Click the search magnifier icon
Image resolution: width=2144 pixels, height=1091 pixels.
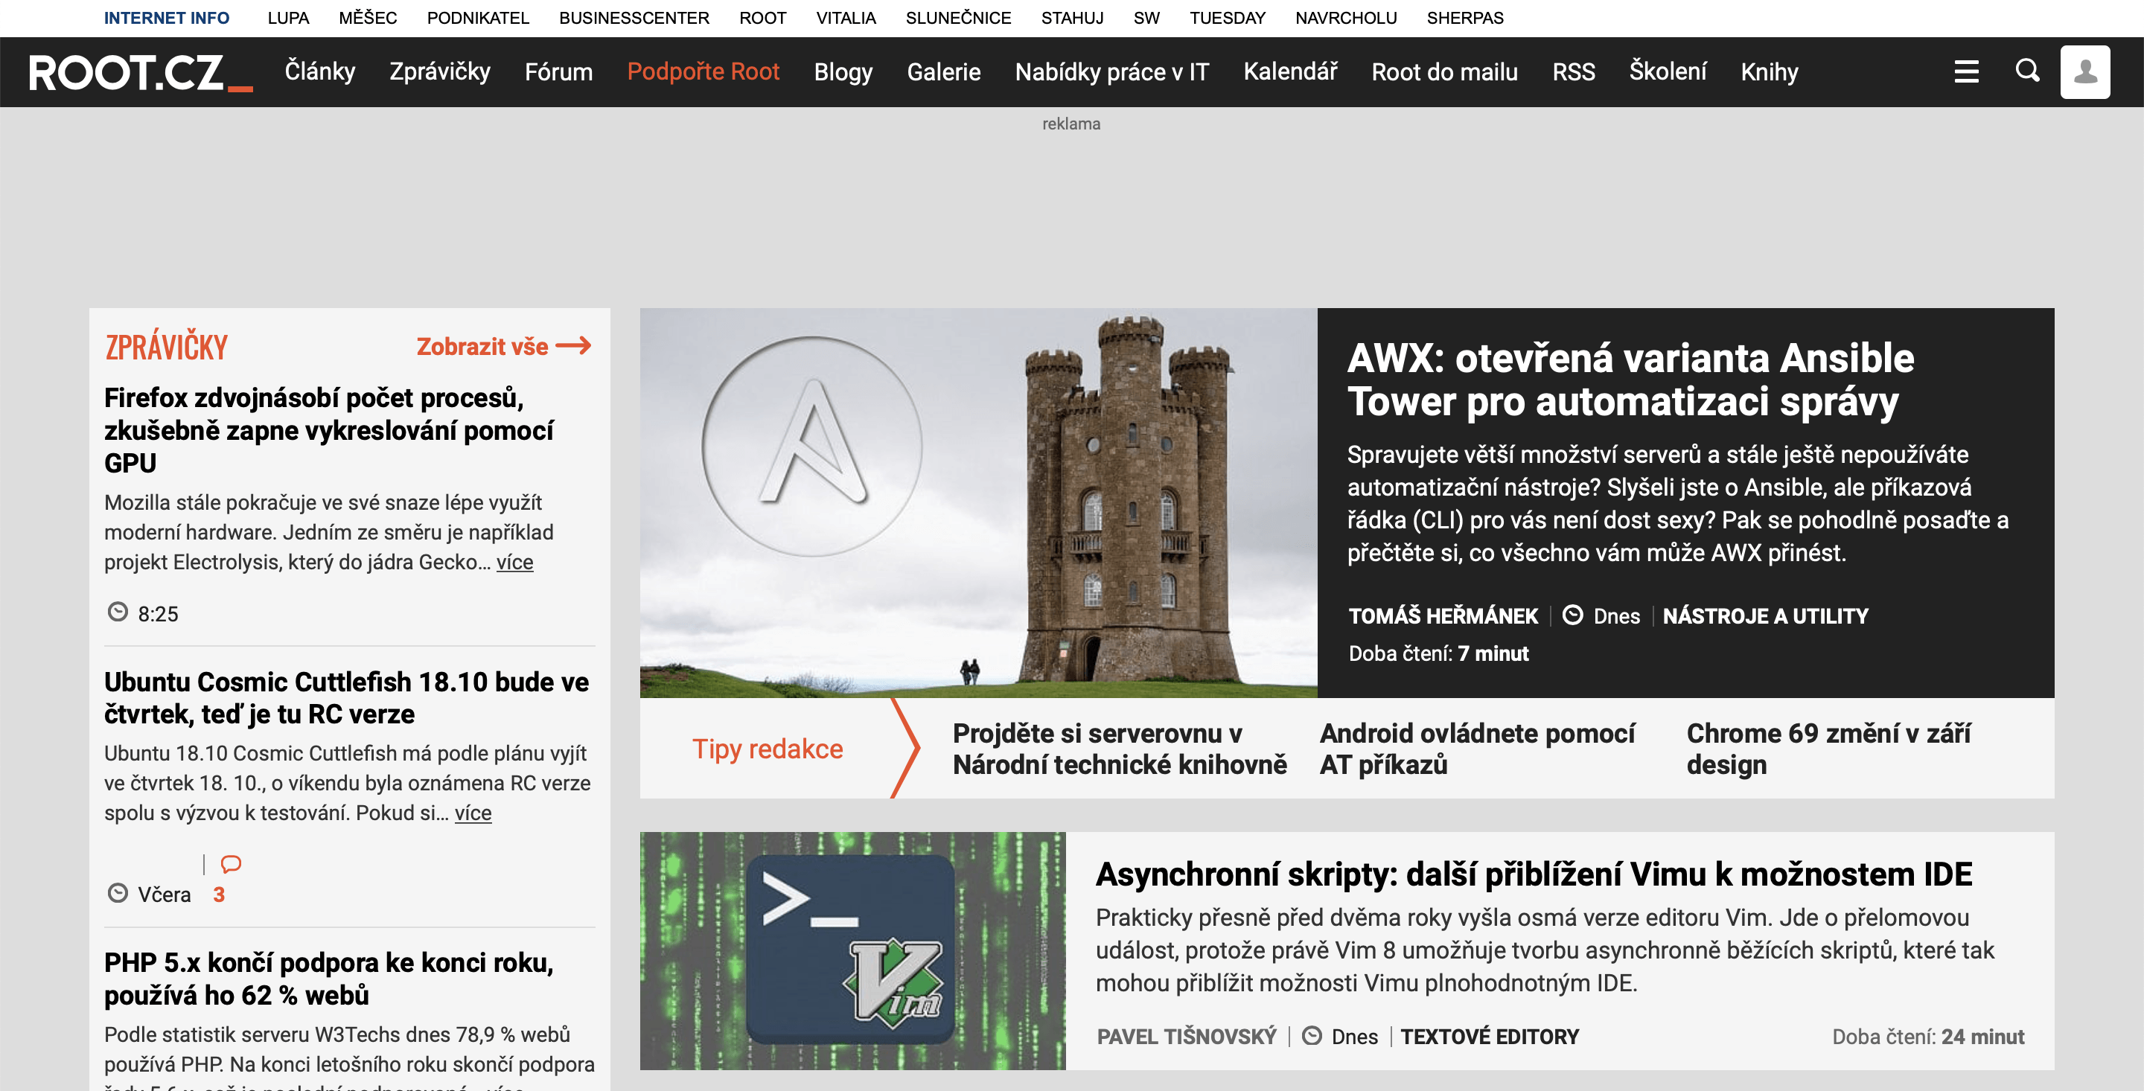pyautogui.click(x=2027, y=71)
